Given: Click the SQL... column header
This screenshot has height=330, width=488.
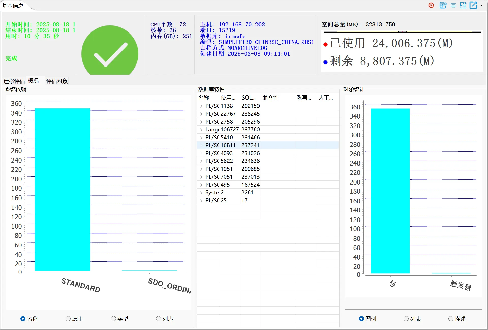Looking at the screenshot, I should pyautogui.click(x=249, y=98).
